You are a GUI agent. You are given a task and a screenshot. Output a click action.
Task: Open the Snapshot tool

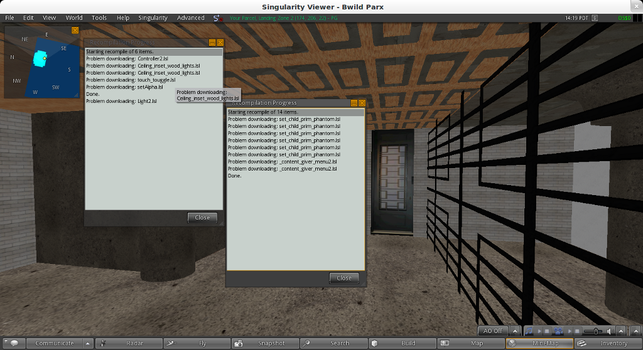(266, 344)
